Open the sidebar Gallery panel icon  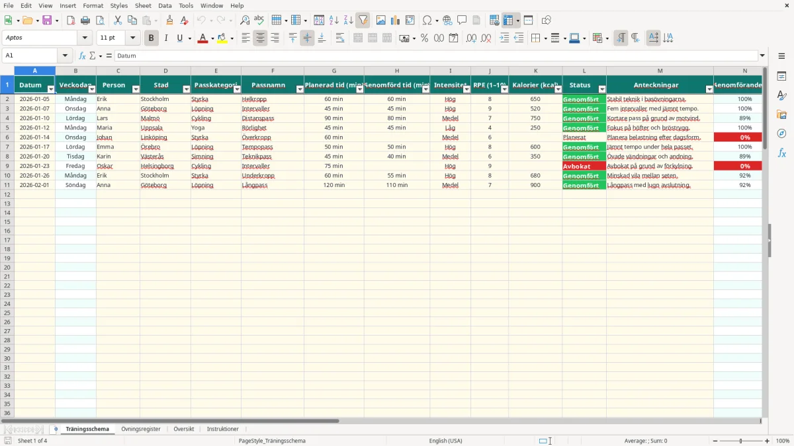[x=781, y=114]
